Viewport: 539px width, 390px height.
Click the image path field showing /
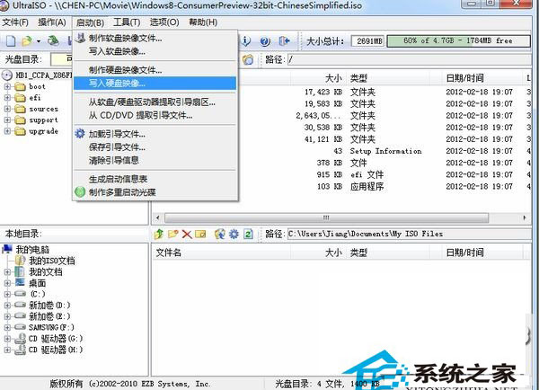tap(409, 59)
